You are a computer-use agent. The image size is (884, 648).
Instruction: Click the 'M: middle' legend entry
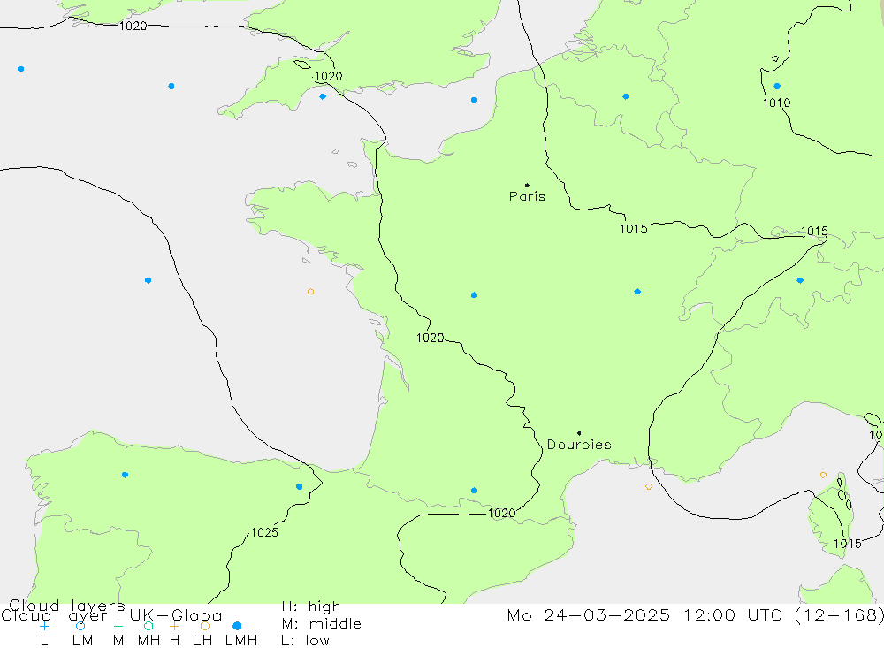tap(322, 624)
